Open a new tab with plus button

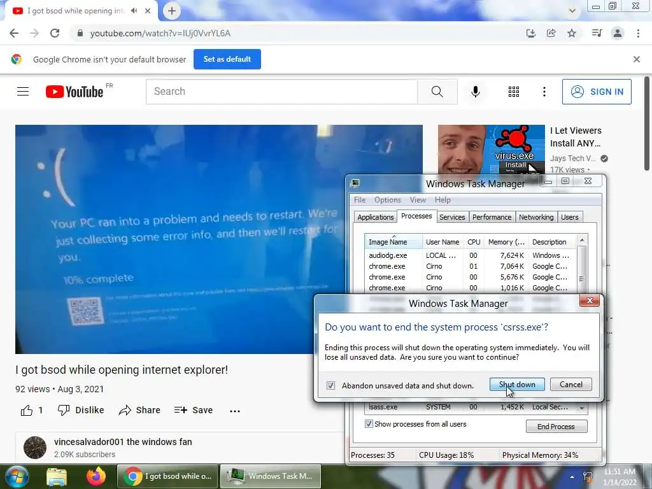click(172, 11)
